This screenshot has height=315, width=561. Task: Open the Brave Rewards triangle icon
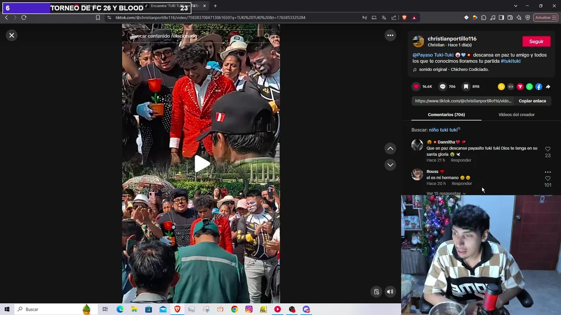[x=414, y=17]
